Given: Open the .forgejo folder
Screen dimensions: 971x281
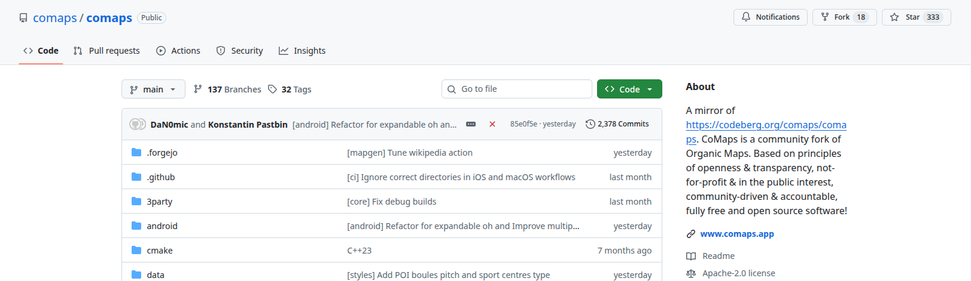Looking at the screenshot, I should pos(162,153).
